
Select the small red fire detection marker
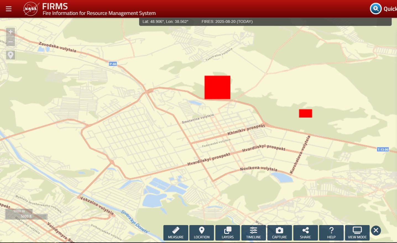[x=305, y=113]
